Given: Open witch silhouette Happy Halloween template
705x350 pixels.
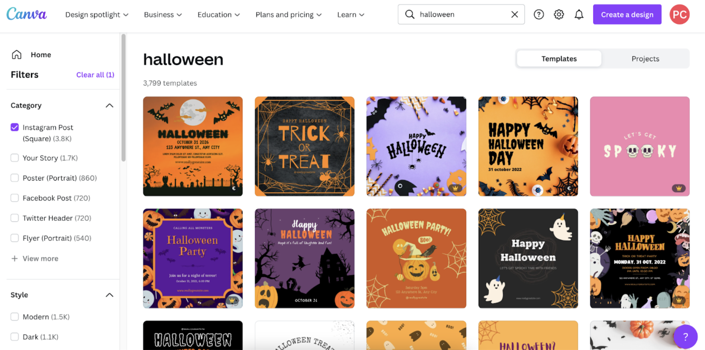Looking at the screenshot, I should 304,258.
